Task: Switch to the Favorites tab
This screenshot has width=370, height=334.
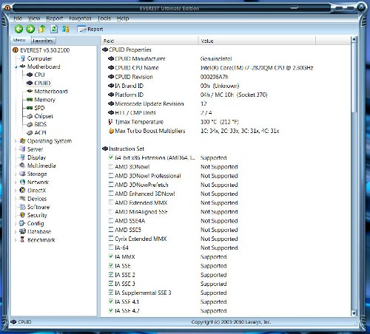Action: pyautogui.click(x=43, y=41)
